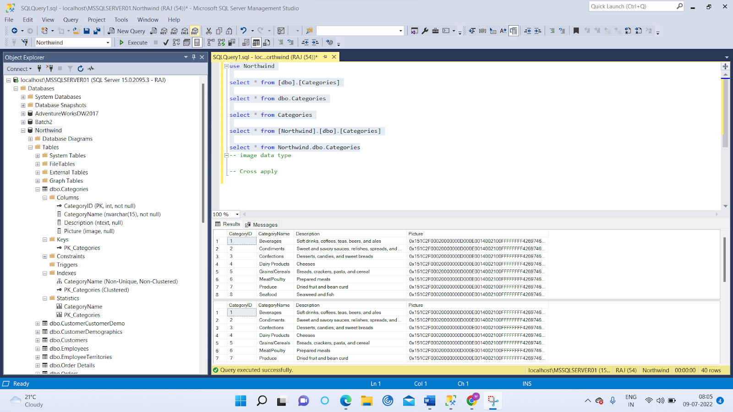Parse the query with the checkmark icon

[165, 43]
